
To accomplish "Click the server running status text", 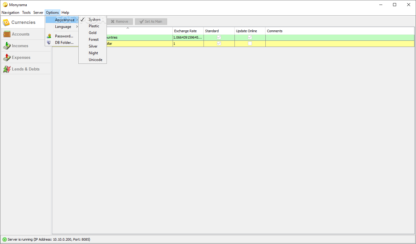I will [49, 239].
